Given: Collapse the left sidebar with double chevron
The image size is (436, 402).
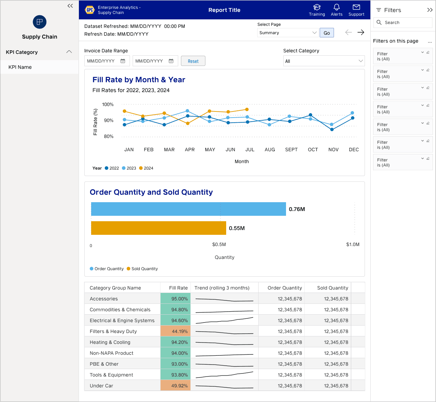Looking at the screenshot, I should (70, 6).
